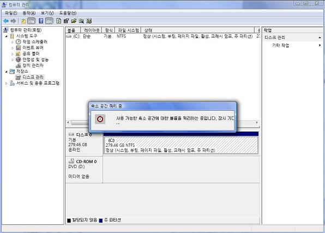Image resolution: width=325 pixels, height=233 pixels.
Task: Sort by the 볼륨 column header
Action: pyautogui.click(x=73, y=31)
